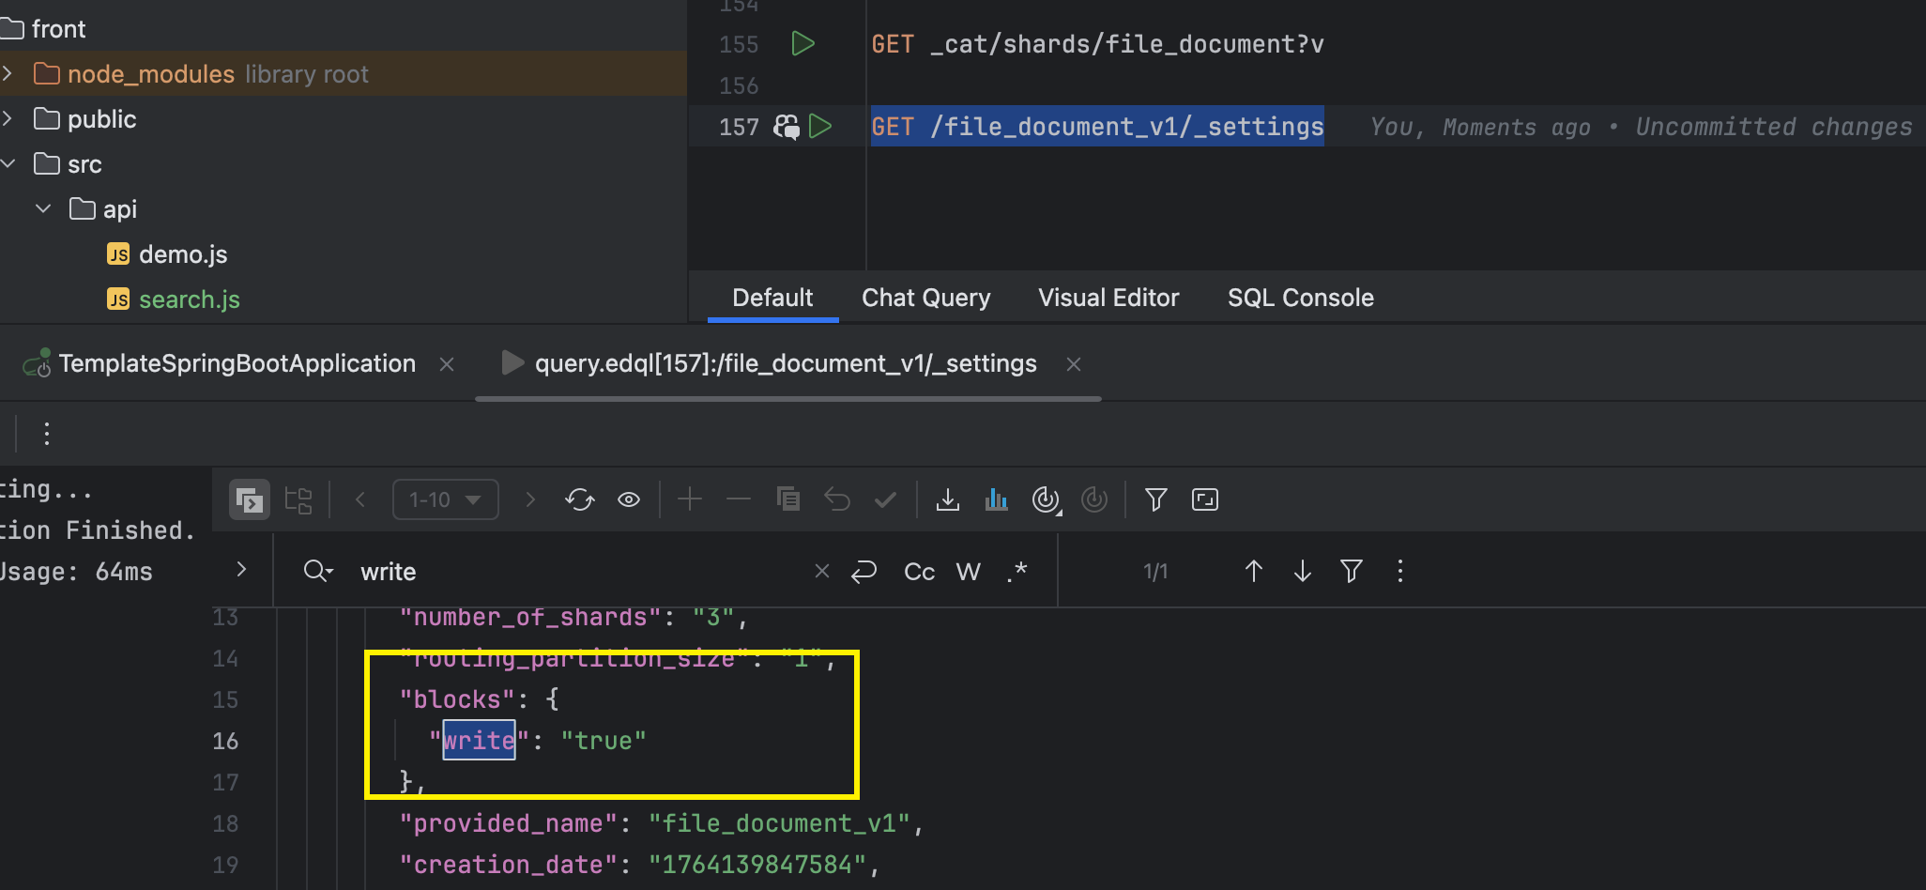Viewport: 1926px width, 890px height.
Task: Expand the node_modules folder
Action: [x=8, y=73]
